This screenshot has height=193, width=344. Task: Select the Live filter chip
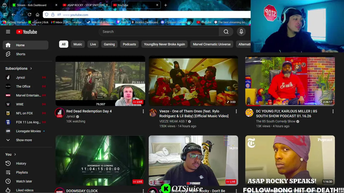[93, 44]
